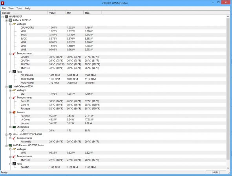Select the SYSTIN temperature row
This screenshot has width=232, height=176.
coord(113,57)
